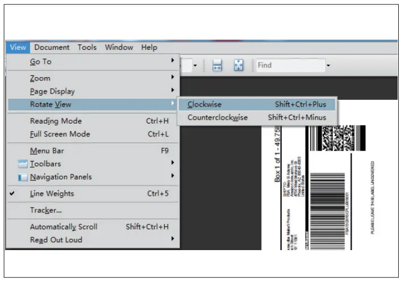
Task: Click the Toolbars menu icon
Action: [x=23, y=164]
